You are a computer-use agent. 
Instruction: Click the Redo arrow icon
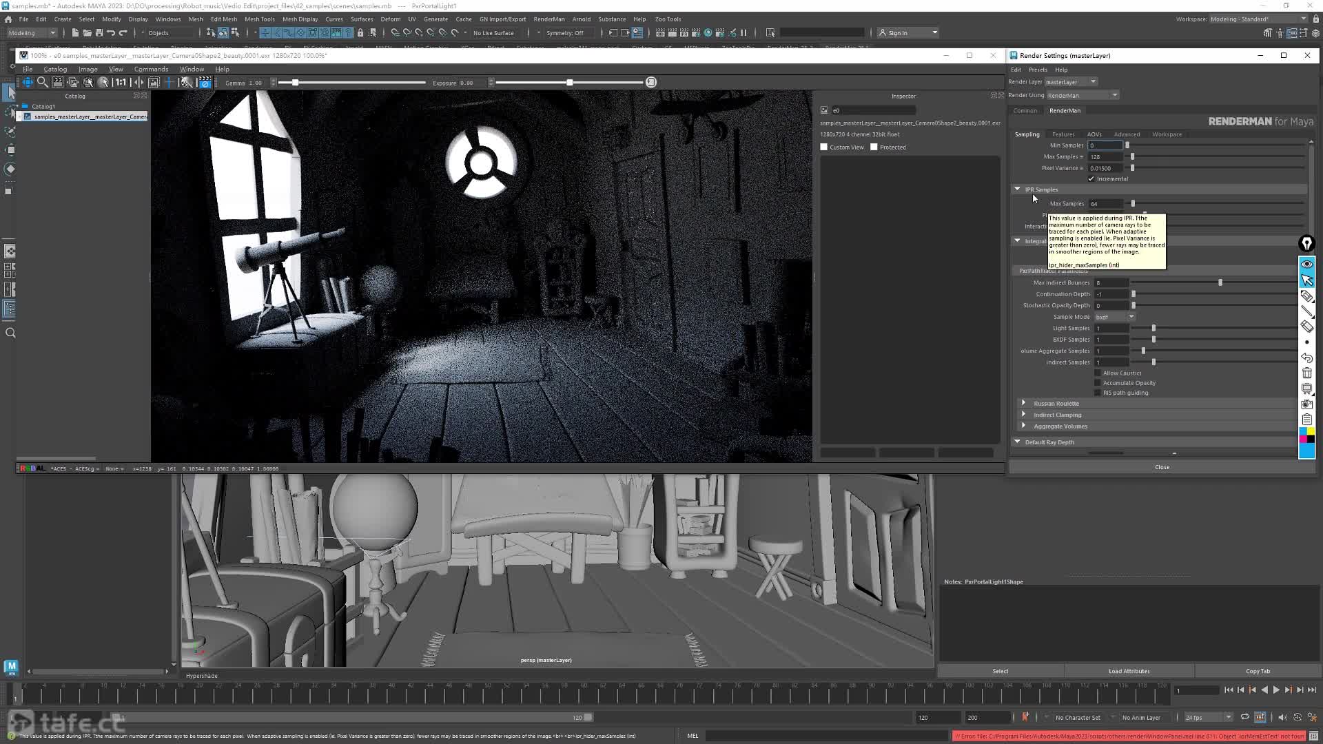(123, 32)
